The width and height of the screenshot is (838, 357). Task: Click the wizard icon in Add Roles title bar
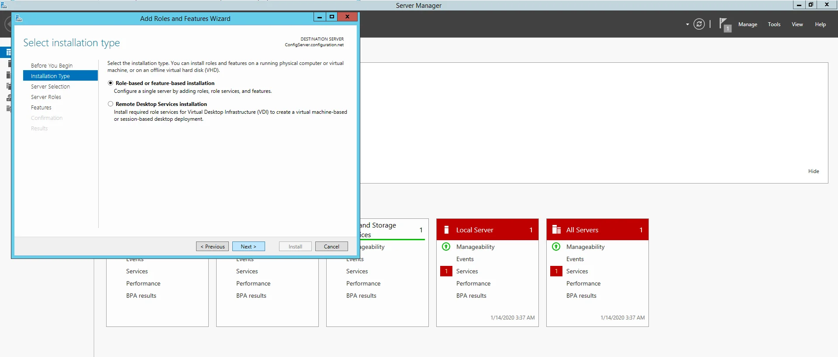pos(18,18)
